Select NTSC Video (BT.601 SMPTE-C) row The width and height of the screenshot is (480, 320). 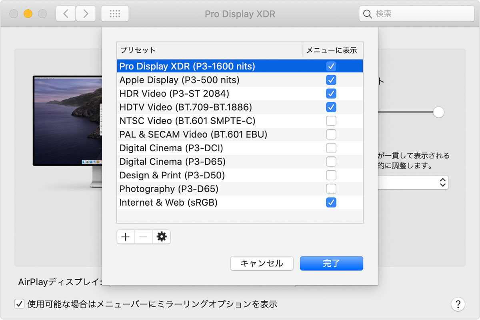click(x=240, y=120)
